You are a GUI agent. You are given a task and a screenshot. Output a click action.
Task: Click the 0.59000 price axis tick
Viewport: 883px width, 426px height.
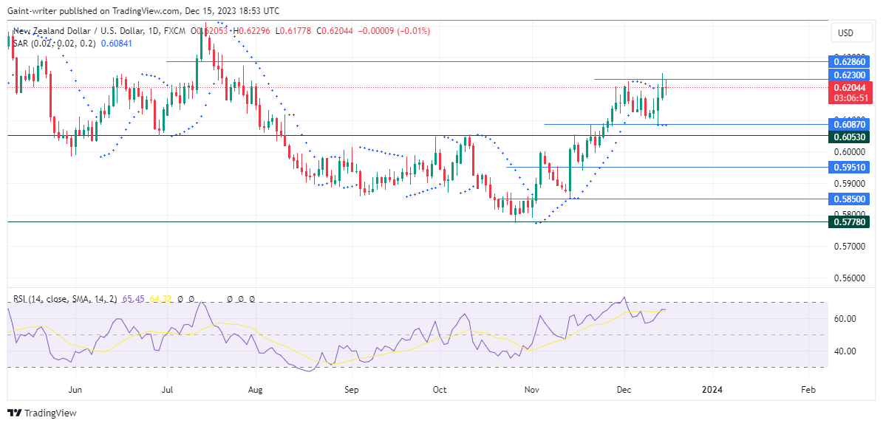tap(850, 183)
